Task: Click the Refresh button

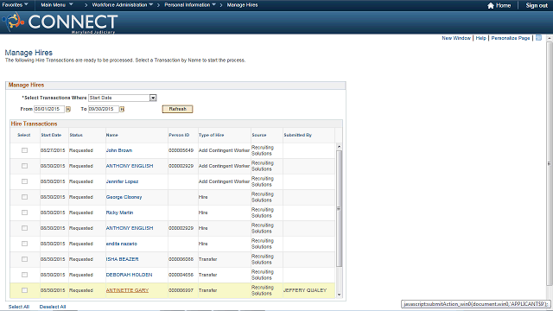Action: [x=177, y=109]
